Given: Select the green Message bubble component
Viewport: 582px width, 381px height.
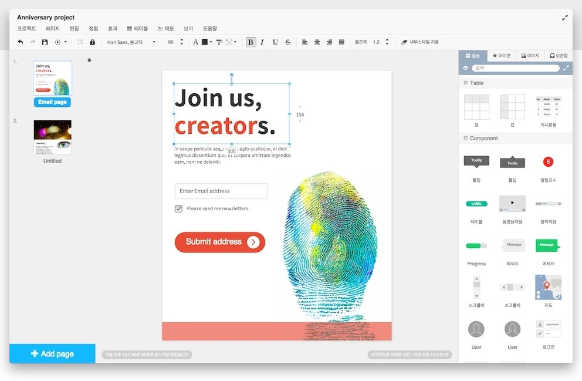Looking at the screenshot, I should pos(548,245).
